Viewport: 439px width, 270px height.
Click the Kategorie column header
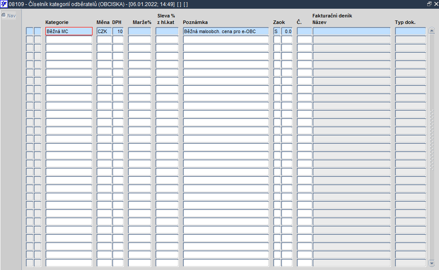[x=57, y=22]
